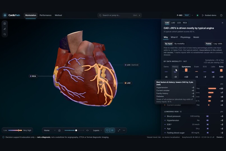Select the CAD target tab
Screen dimensions: 226x151
pyautogui.click(x=167, y=23)
